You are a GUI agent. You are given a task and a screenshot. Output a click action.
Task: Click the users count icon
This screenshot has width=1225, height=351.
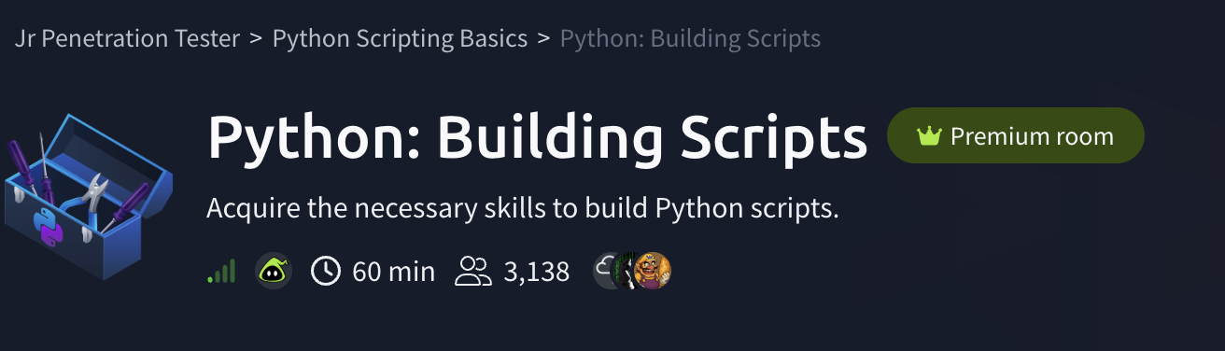click(x=473, y=272)
